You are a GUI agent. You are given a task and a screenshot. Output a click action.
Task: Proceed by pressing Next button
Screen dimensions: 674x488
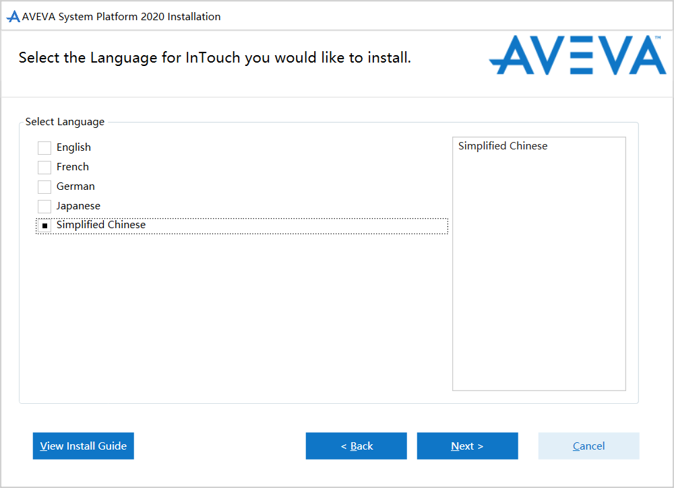coord(468,446)
